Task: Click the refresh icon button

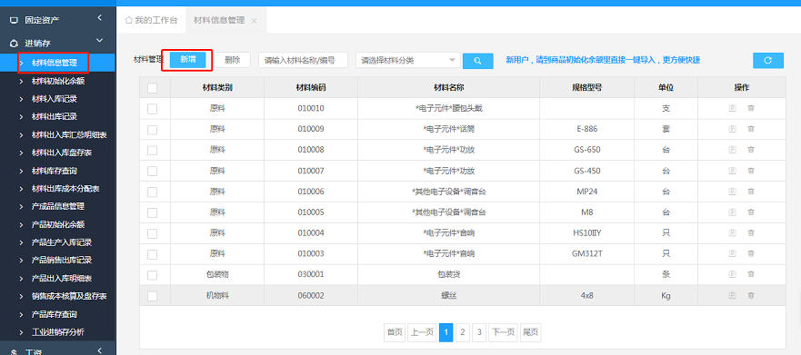Action: (x=767, y=60)
